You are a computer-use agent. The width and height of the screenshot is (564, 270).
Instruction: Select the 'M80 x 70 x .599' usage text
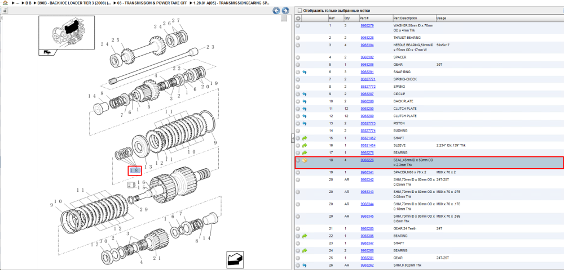pyautogui.click(x=448, y=217)
